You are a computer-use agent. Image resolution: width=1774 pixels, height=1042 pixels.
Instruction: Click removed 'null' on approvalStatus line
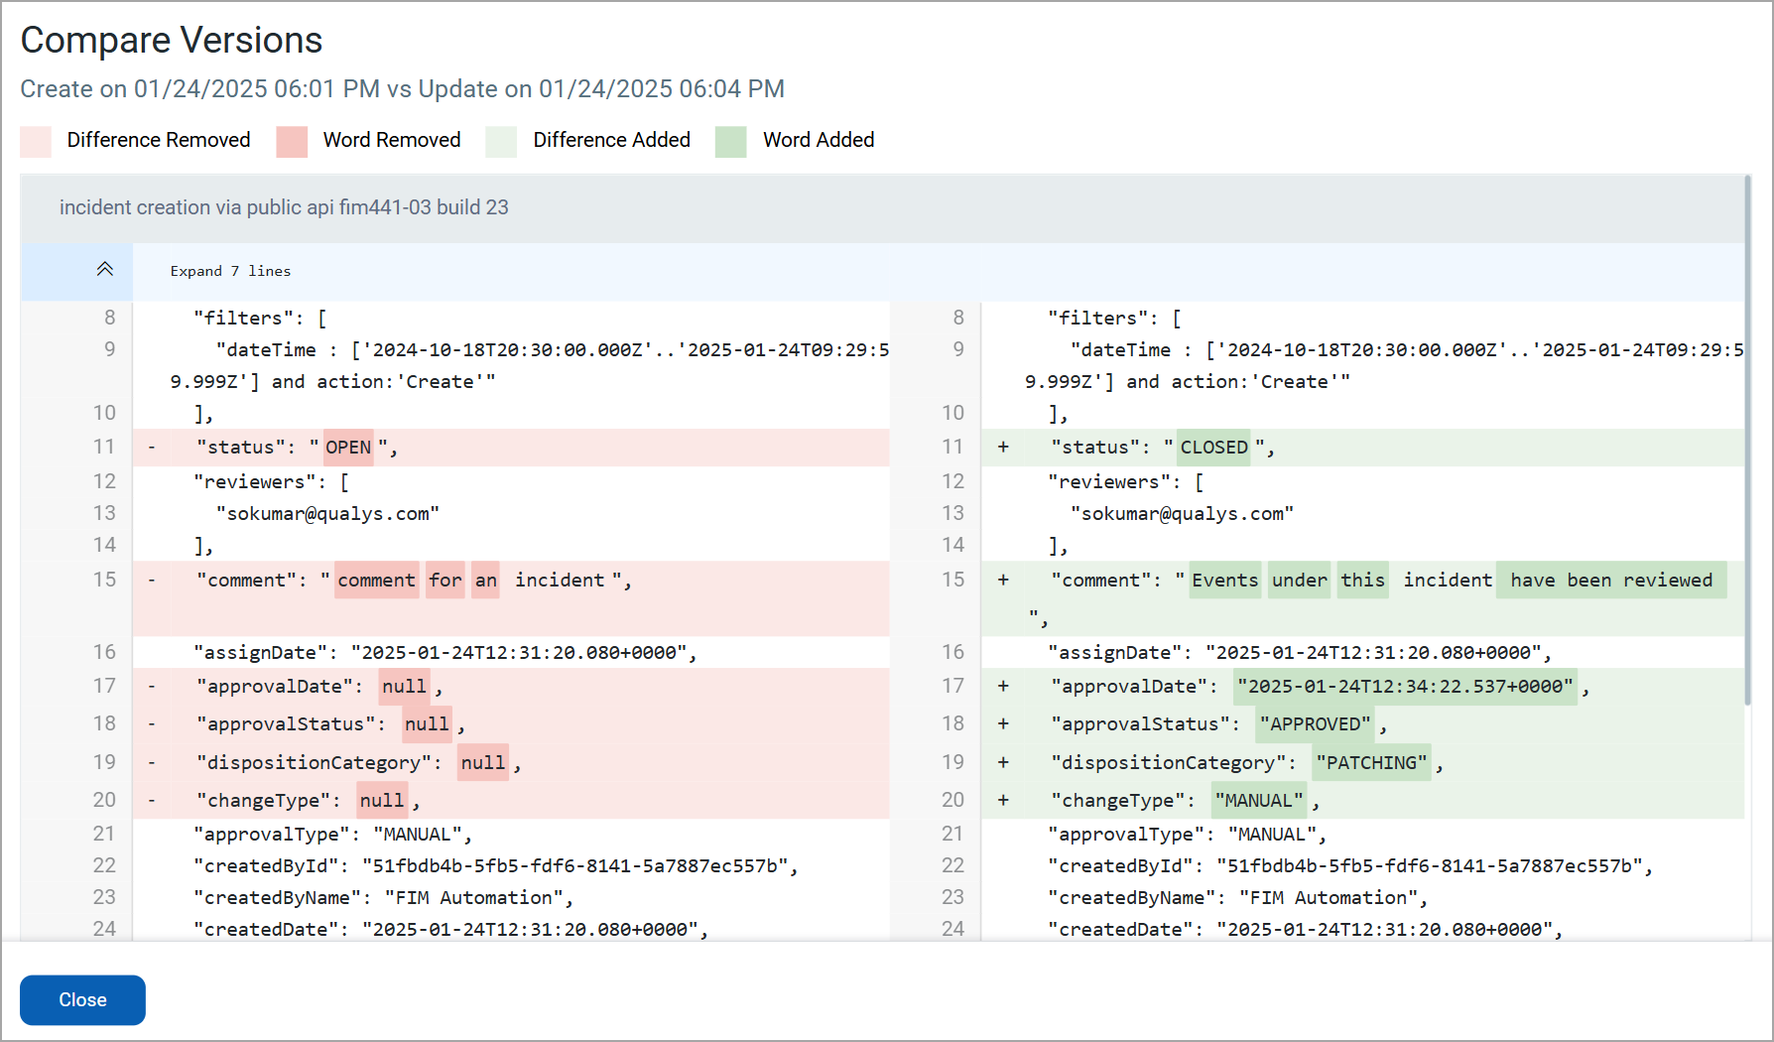tap(427, 724)
